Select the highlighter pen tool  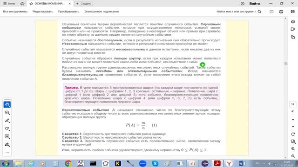click(x=7, y=121)
